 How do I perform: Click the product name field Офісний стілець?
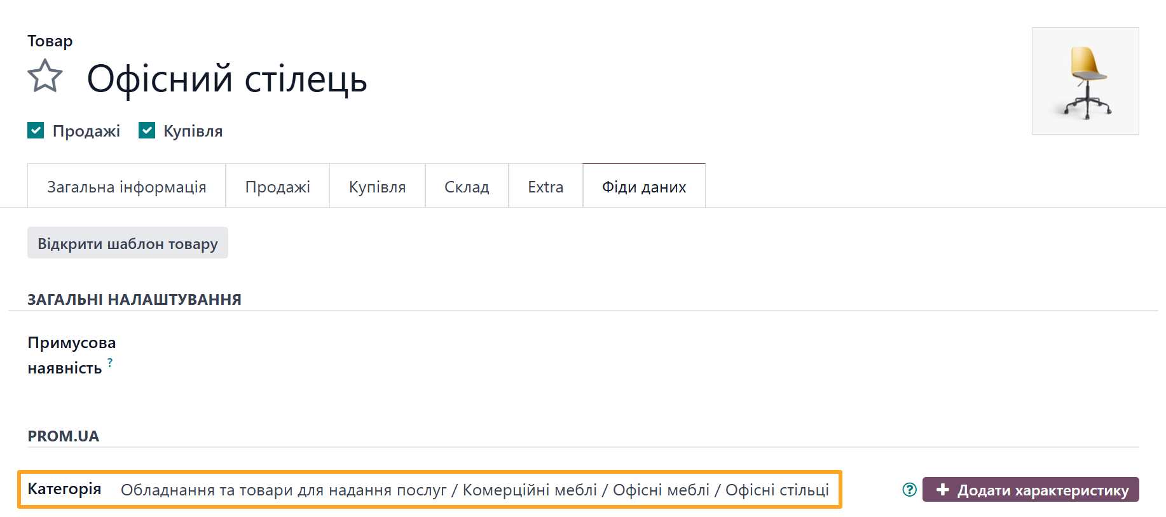(227, 79)
